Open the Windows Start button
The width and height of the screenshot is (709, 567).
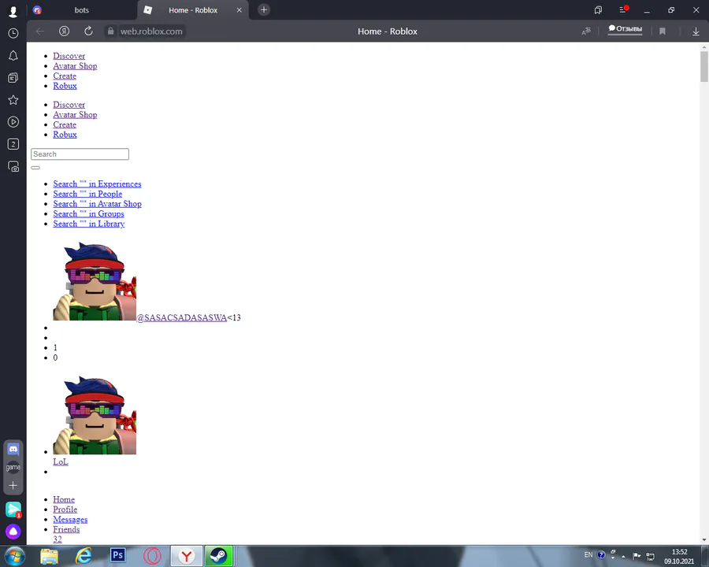point(14,556)
